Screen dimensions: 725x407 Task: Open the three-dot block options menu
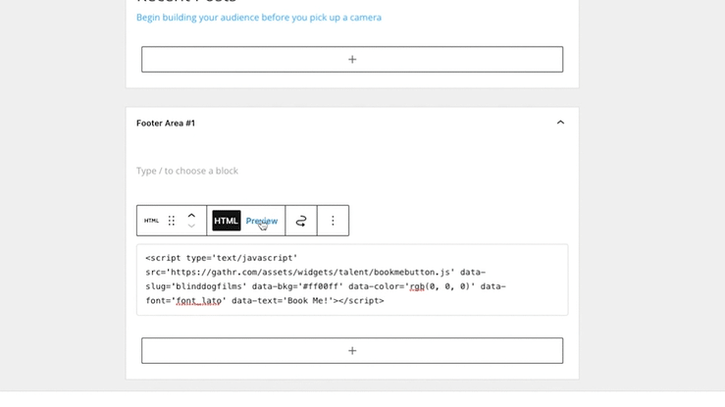pyautogui.click(x=333, y=221)
